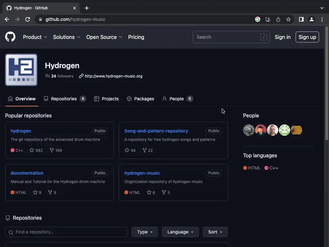Click the Hydrogen H2 organization avatar
Viewport: 329px width, 247px height.
click(x=21, y=70)
